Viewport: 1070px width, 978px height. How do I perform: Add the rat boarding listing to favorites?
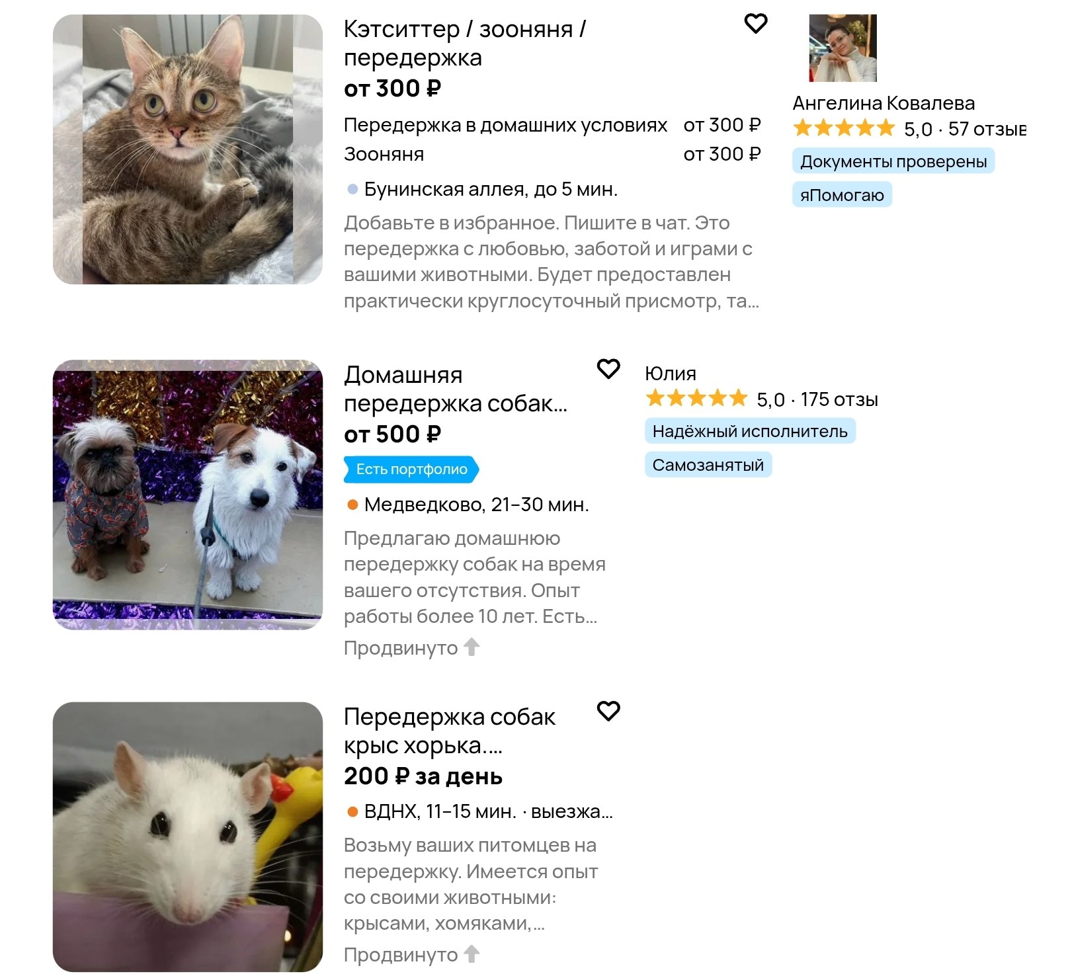coord(608,711)
